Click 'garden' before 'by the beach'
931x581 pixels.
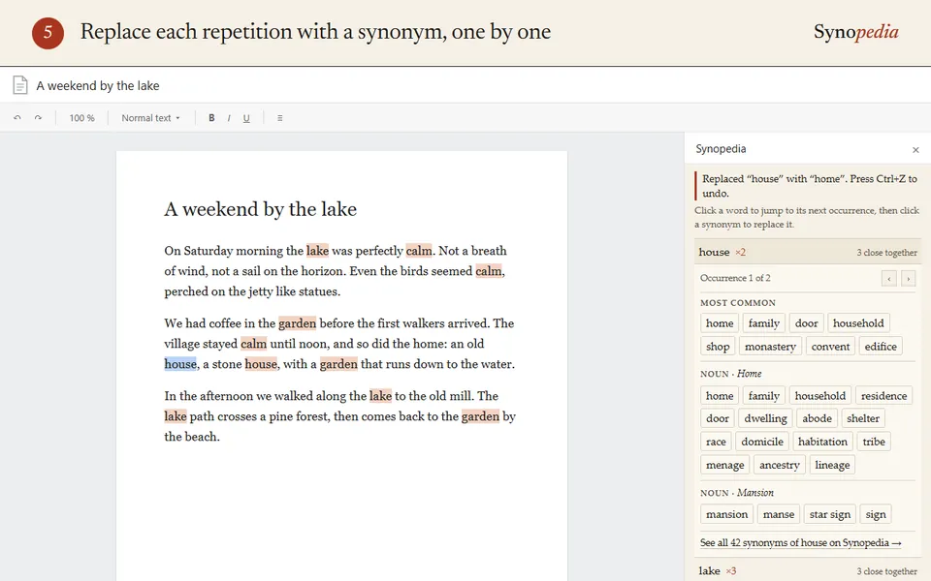[x=480, y=416]
